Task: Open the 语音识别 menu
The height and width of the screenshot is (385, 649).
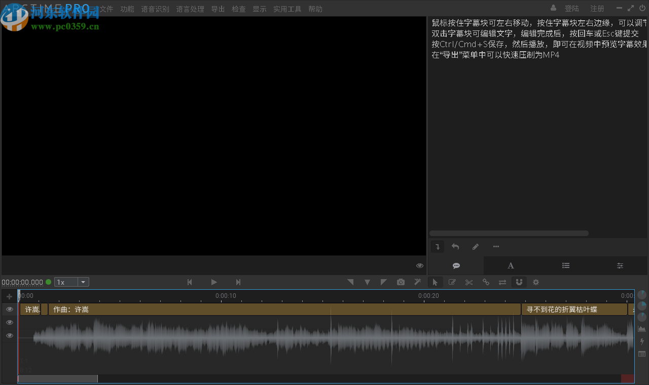Action: [x=155, y=9]
